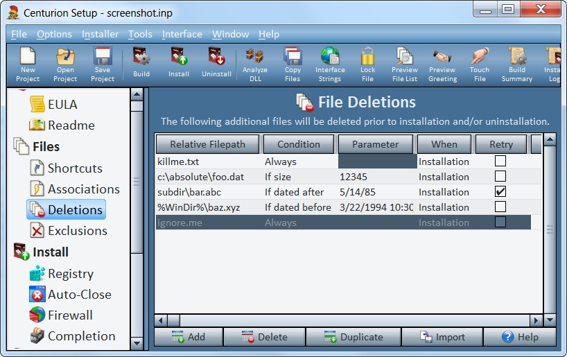This screenshot has width=567, height=357.
Task: Open Preview File List
Action: (405, 64)
